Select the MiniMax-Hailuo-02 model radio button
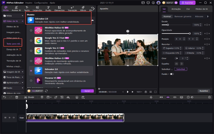The height and width of the screenshot is (134, 214). (x=31, y=30)
